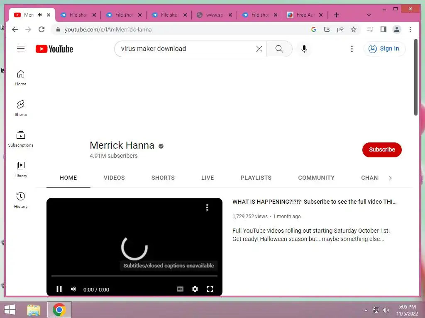The image size is (425, 318).
Task: Open the media controls icon in Chrome toolbar
Action: tap(370, 29)
